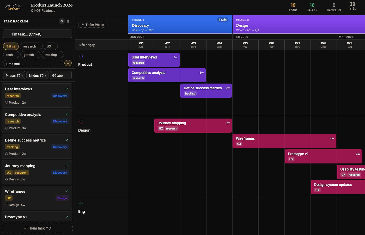This screenshot has width=365, height=235.
Task: Click checkmark on Define success metrics card
Action: pyautogui.click(x=67, y=140)
